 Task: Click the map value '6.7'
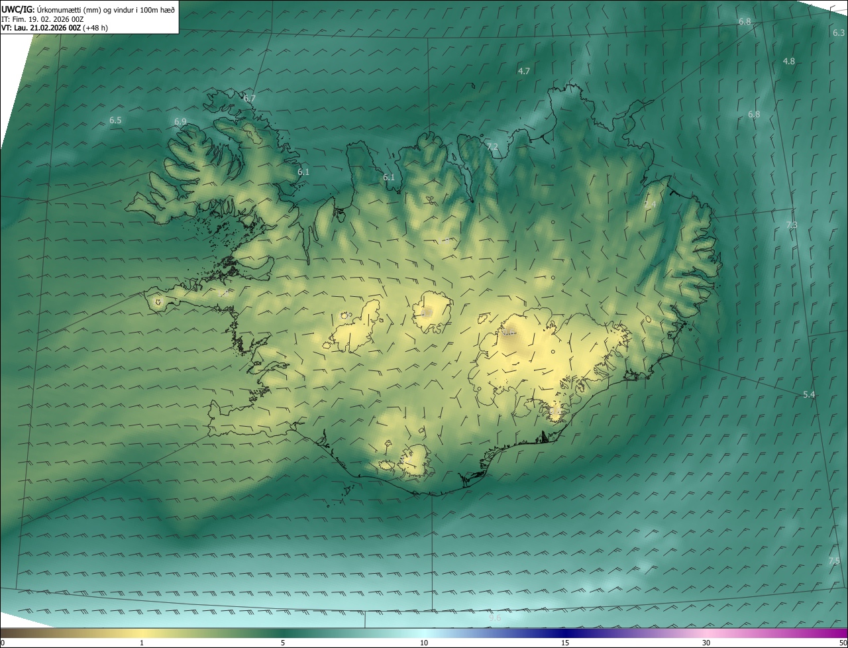pyautogui.click(x=250, y=98)
